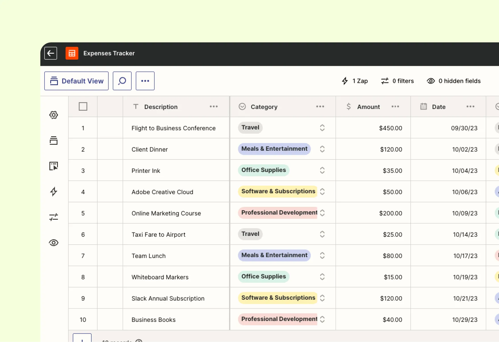Click the back arrow in the header
This screenshot has height=342, width=499.
tap(51, 53)
